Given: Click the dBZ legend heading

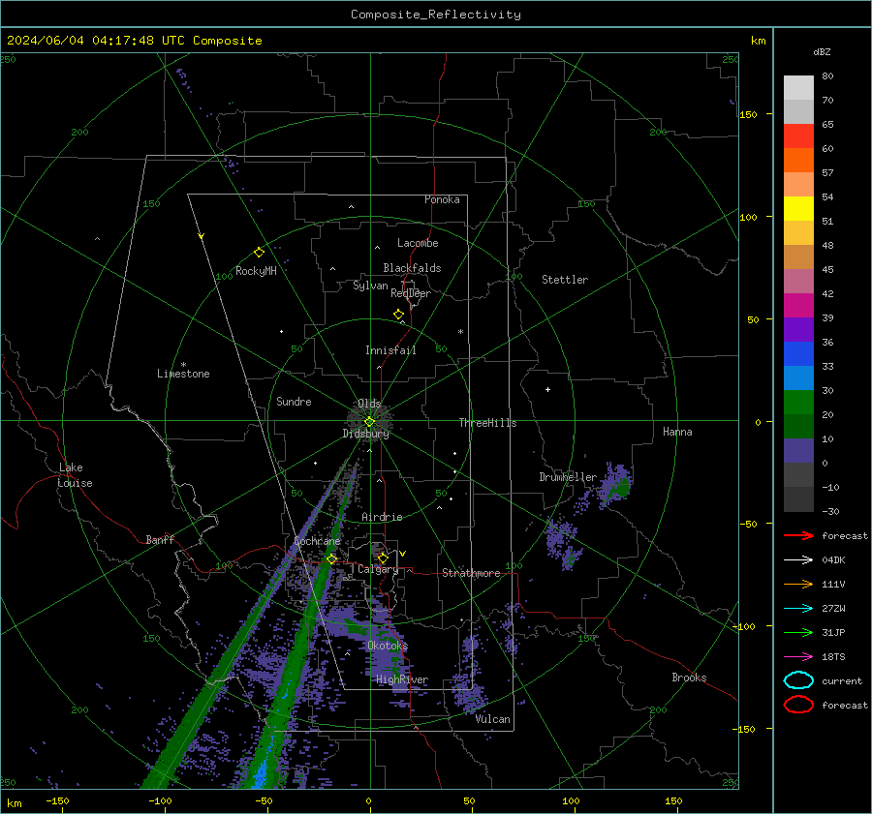Looking at the screenshot, I should tap(822, 51).
